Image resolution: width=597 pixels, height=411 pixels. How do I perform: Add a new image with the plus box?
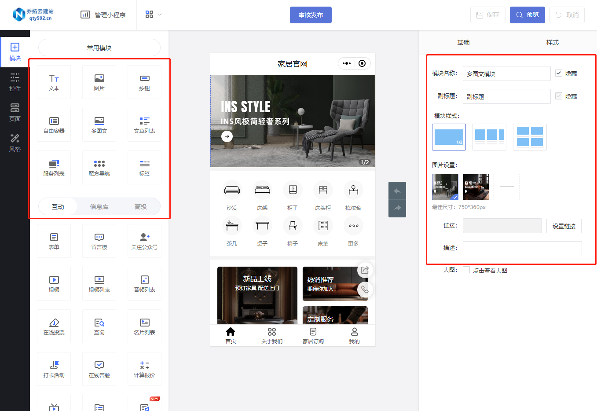pyautogui.click(x=507, y=187)
